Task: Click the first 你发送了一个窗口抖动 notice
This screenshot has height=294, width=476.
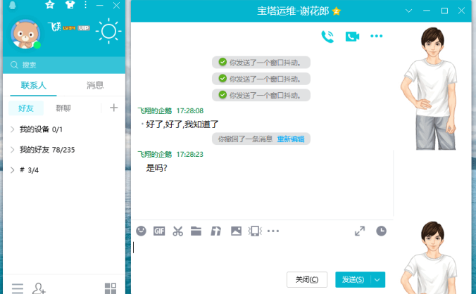Action: [x=261, y=63]
